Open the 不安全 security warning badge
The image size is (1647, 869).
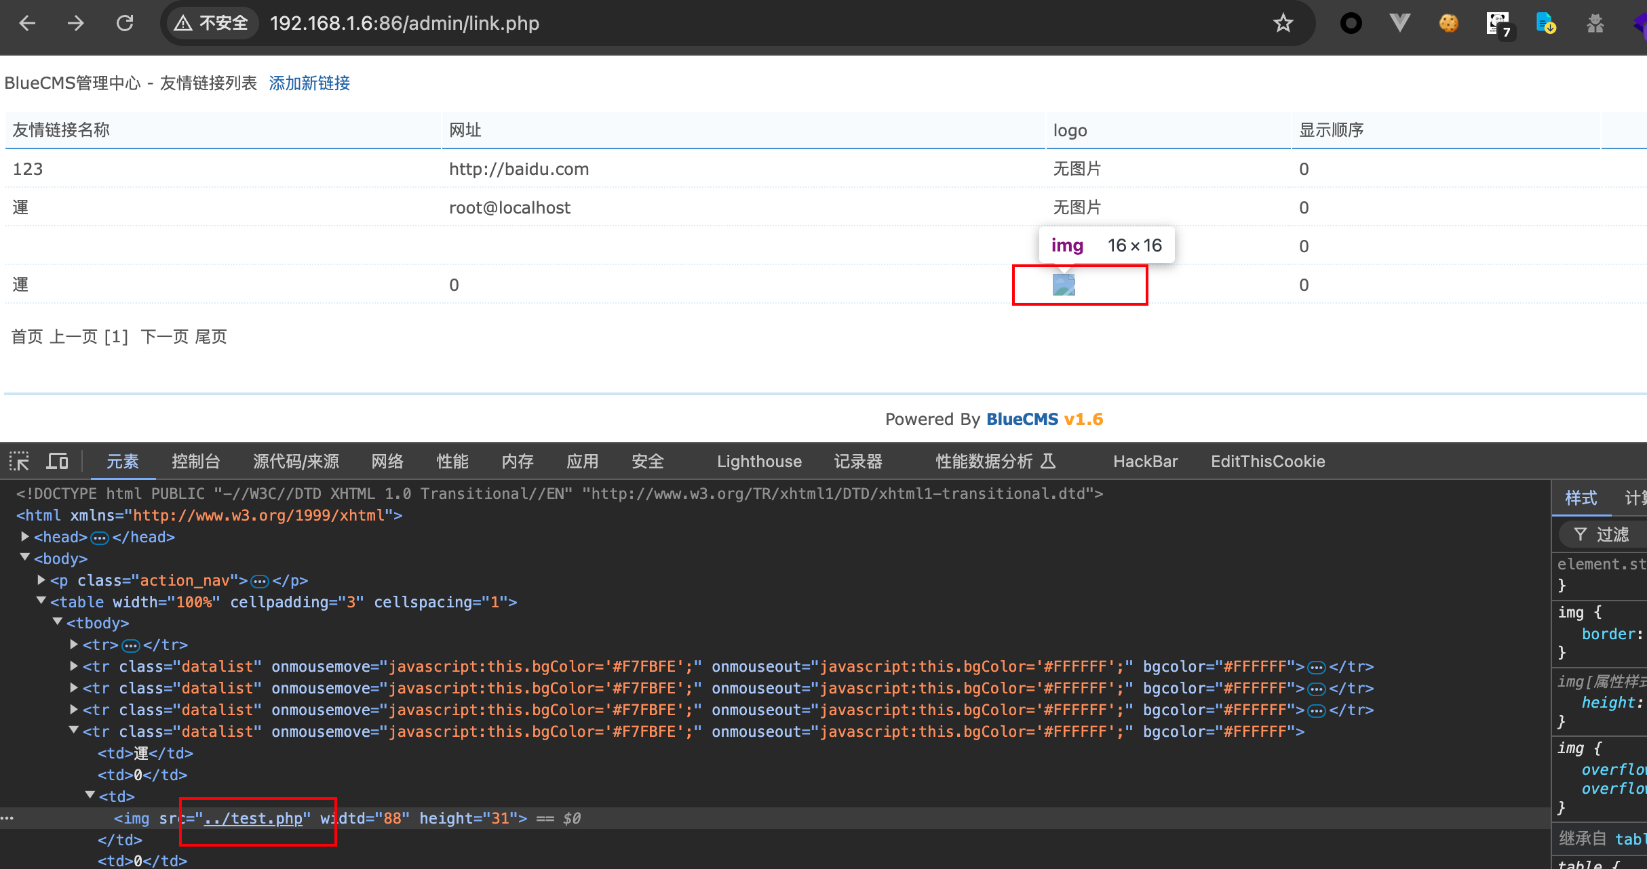212,23
